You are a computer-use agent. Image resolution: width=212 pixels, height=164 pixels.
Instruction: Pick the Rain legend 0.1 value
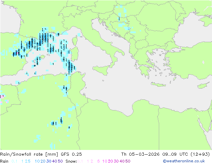pyautogui.click(x=14, y=161)
